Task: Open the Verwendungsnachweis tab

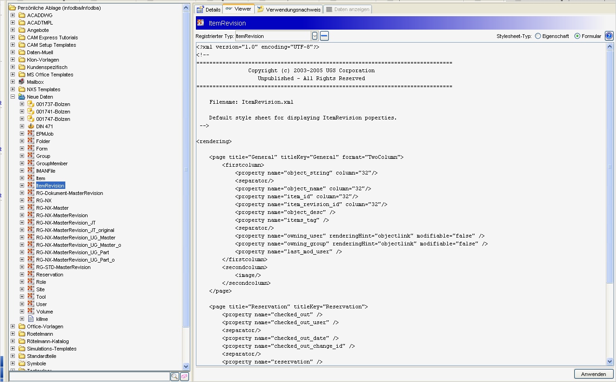Action: pos(289,10)
